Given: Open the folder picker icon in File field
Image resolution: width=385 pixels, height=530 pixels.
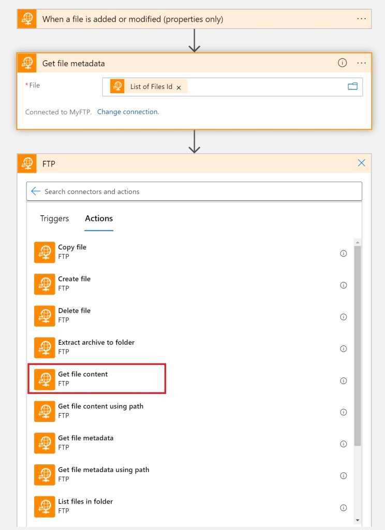Looking at the screenshot, I should click(x=352, y=86).
